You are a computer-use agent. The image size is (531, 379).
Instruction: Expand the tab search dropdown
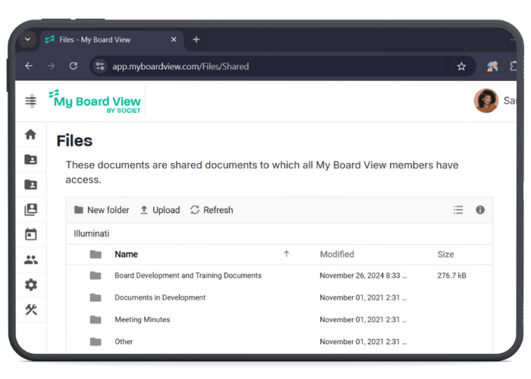click(x=28, y=39)
